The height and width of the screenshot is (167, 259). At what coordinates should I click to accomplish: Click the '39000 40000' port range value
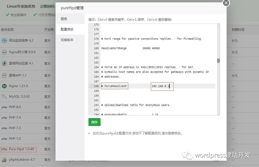[151, 48]
